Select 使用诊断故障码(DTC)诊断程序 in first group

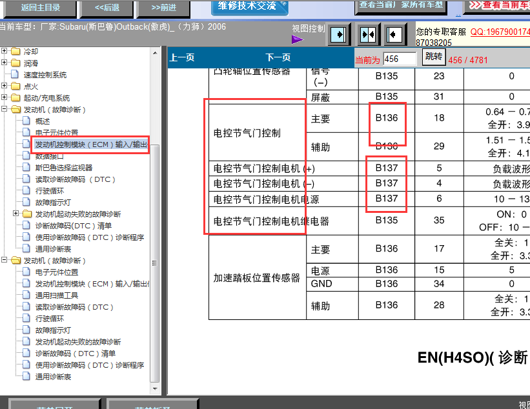click(x=90, y=237)
